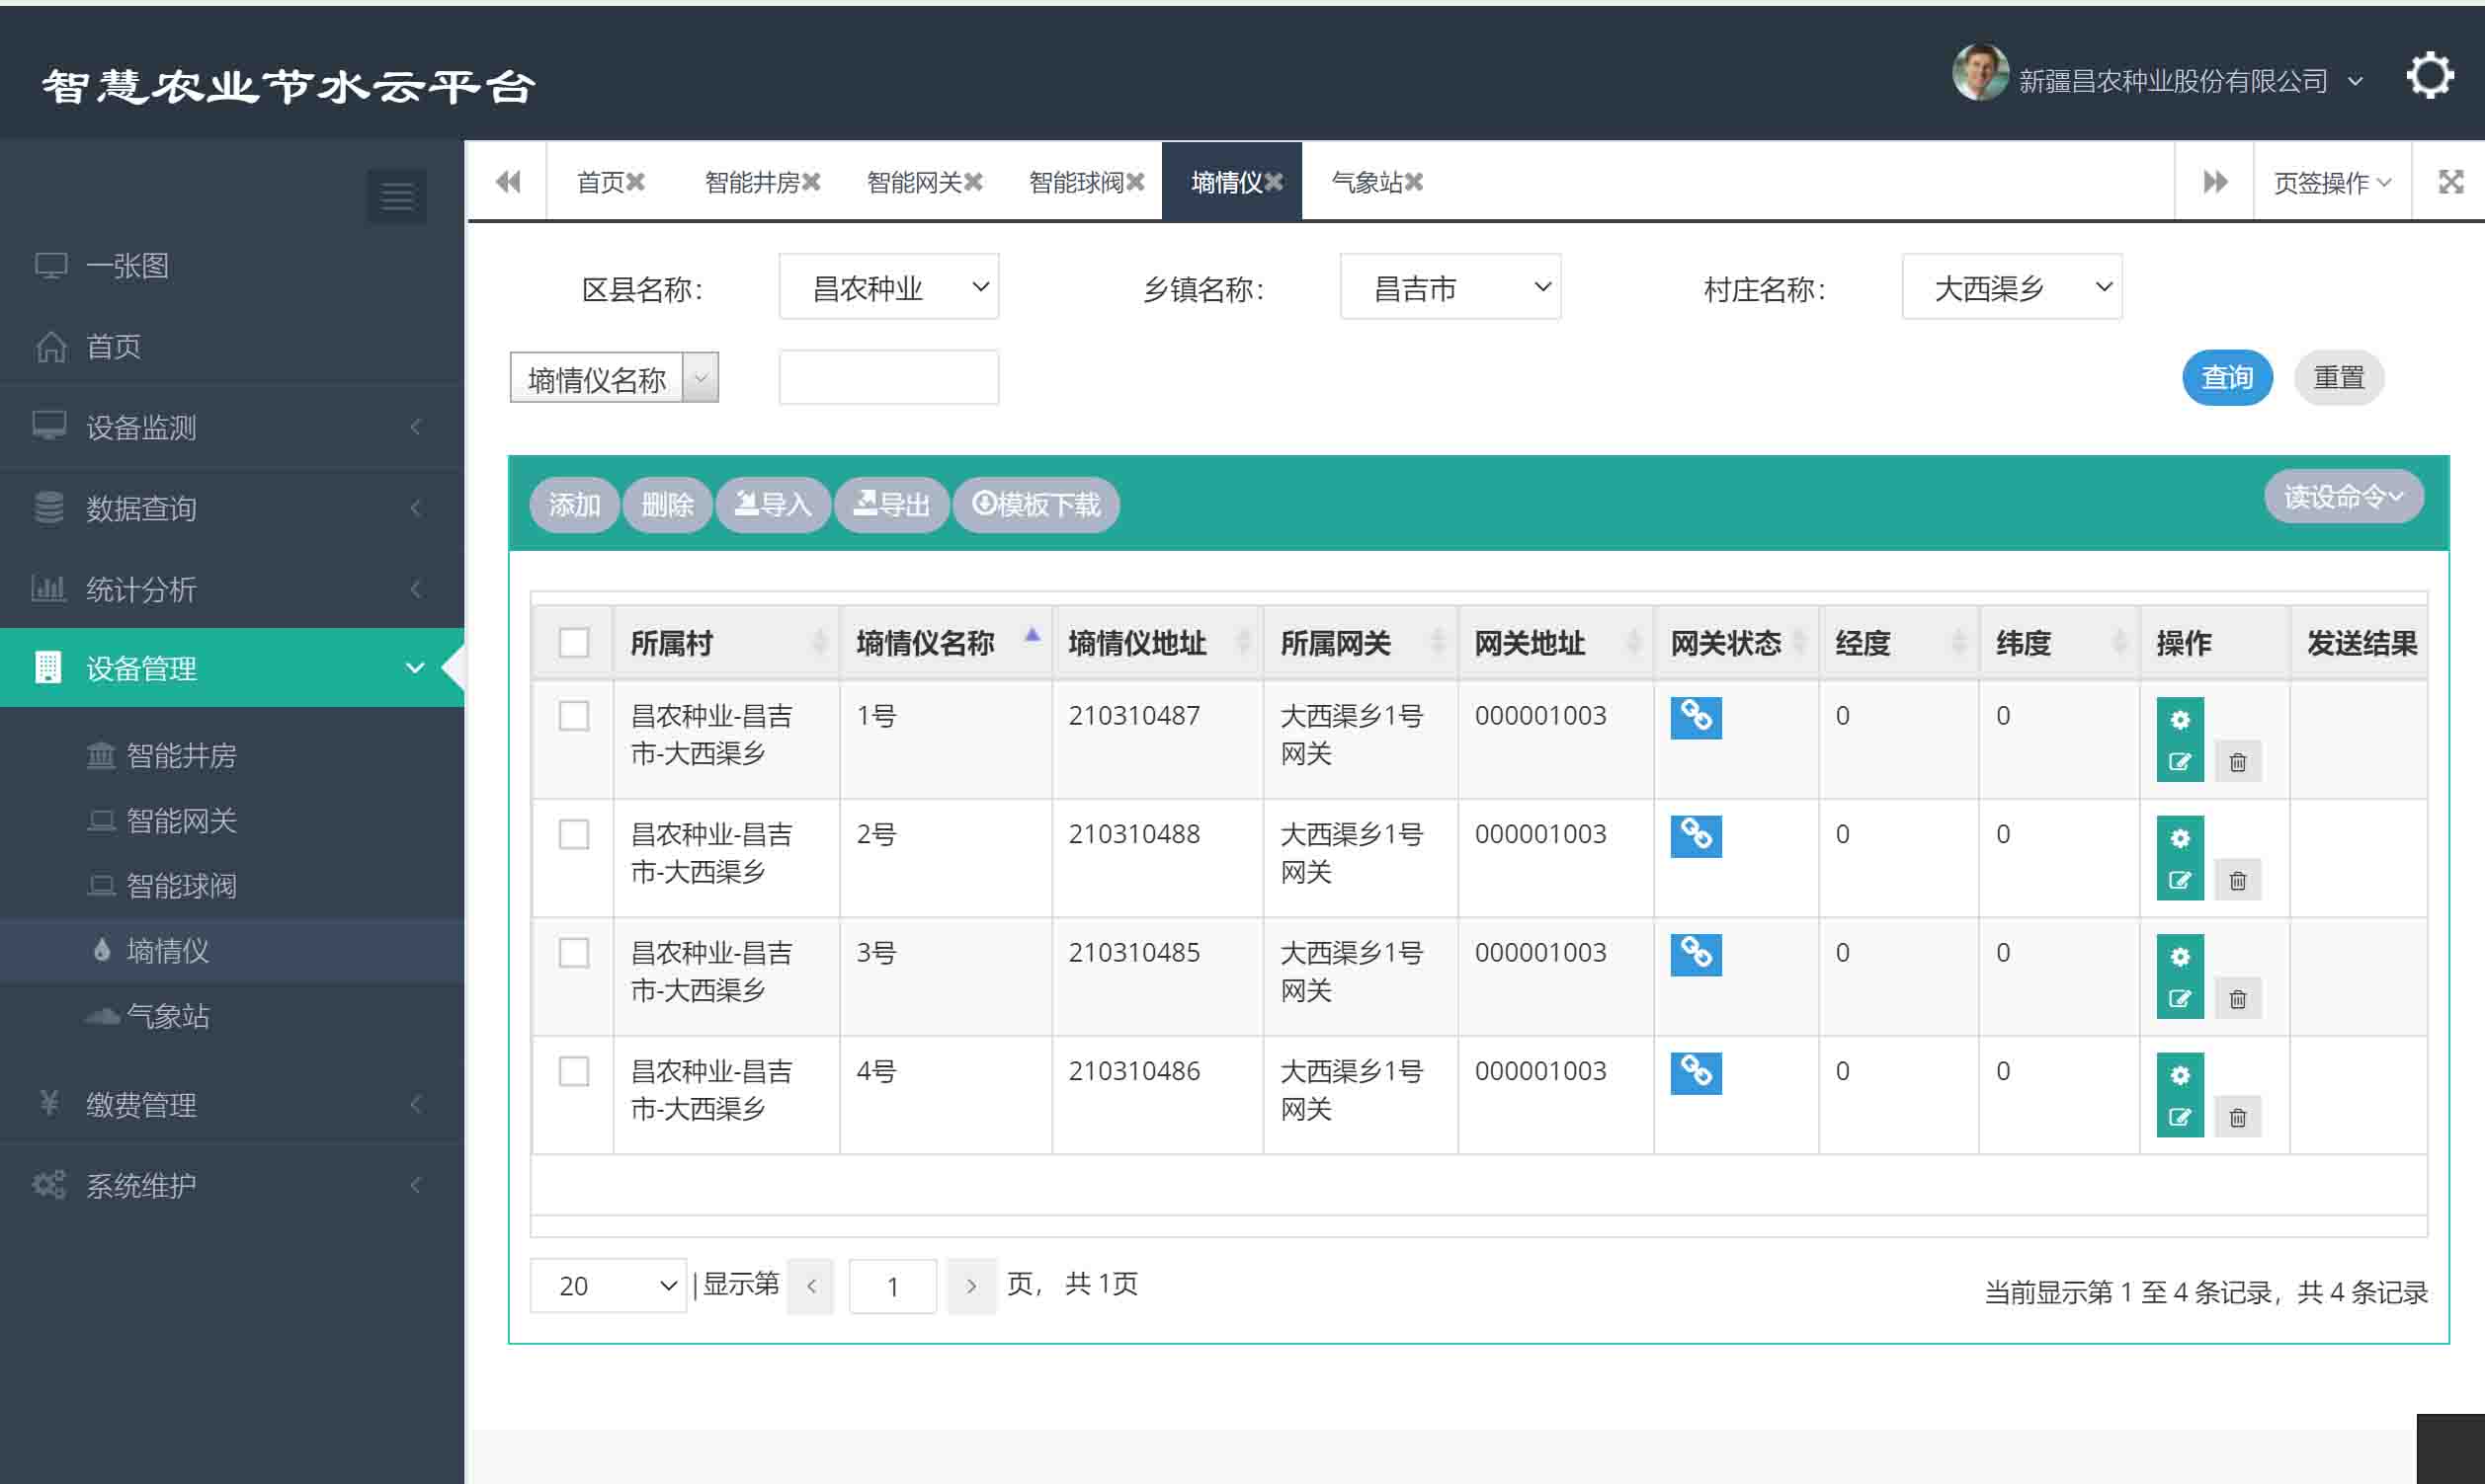2485x1484 pixels.
Task: Check the select-all checkbox in table header
Action: coord(573,642)
